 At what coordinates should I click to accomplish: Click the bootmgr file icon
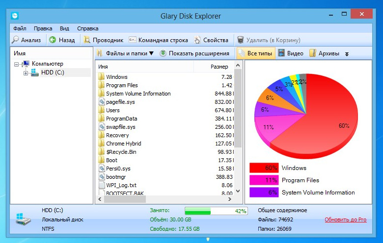pos(102,177)
